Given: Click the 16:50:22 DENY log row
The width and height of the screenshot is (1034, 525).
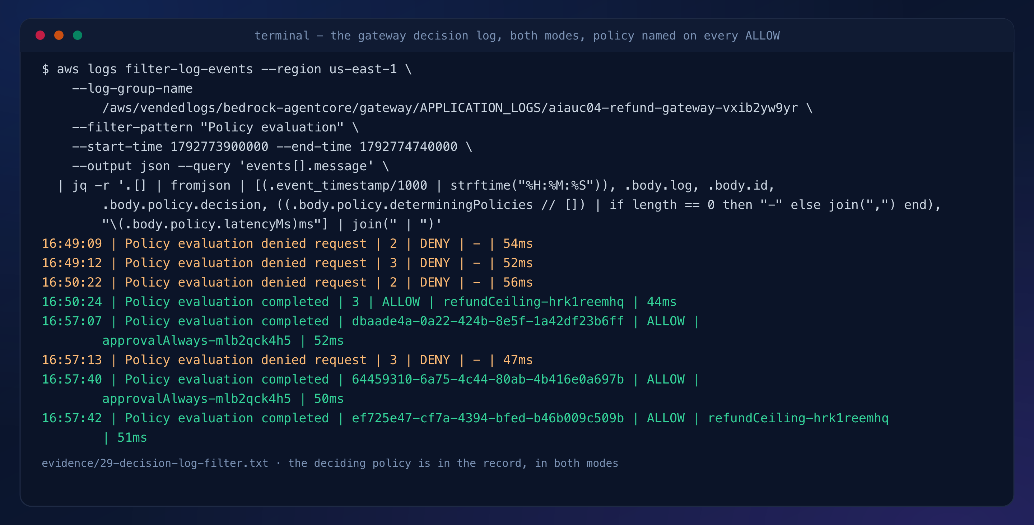Looking at the screenshot, I should click(x=287, y=282).
